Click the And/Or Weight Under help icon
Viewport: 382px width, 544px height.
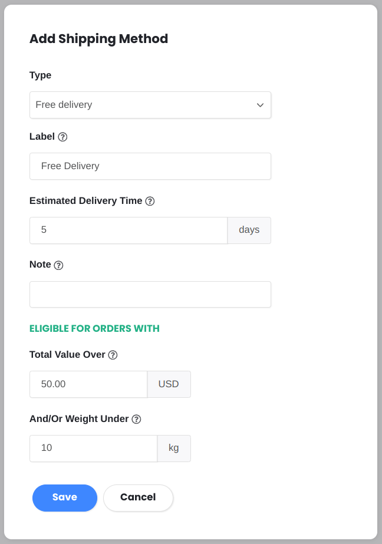pos(136,419)
